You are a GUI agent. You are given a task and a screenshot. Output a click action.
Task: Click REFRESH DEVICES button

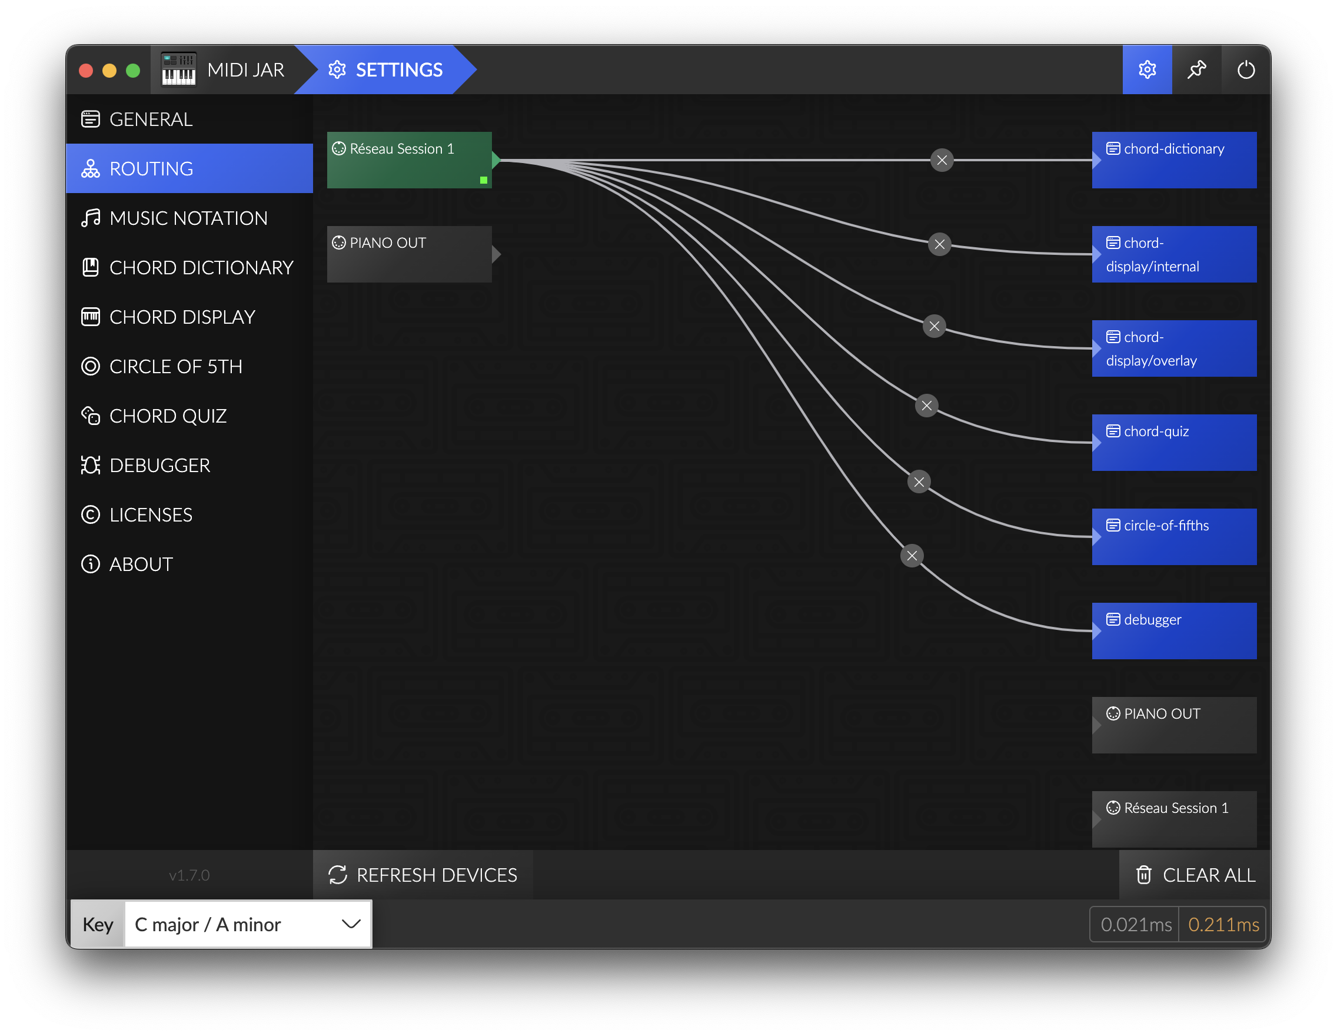pyautogui.click(x=422, y=874)
